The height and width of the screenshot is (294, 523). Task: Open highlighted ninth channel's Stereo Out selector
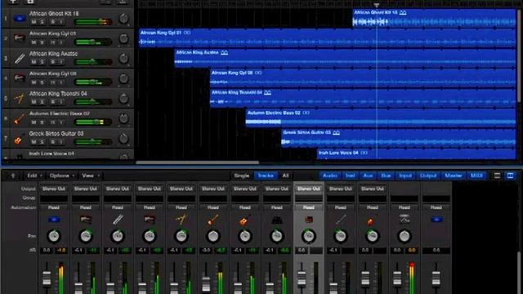click(309, 189)
